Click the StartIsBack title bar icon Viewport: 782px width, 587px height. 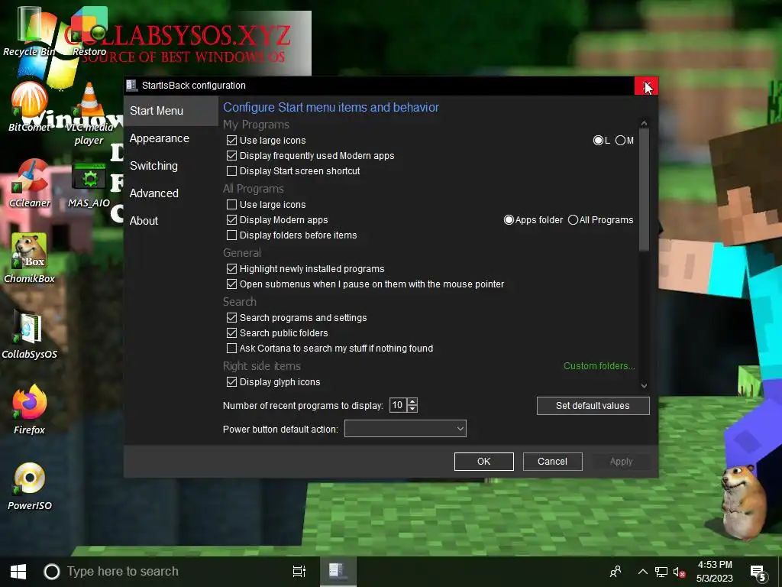(x=131, y=86)
